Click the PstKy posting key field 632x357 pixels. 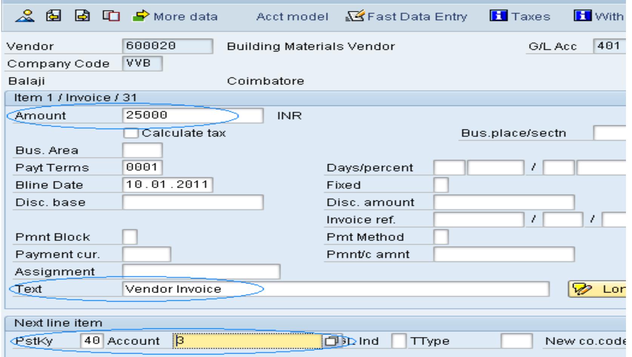tap(92, 341)
